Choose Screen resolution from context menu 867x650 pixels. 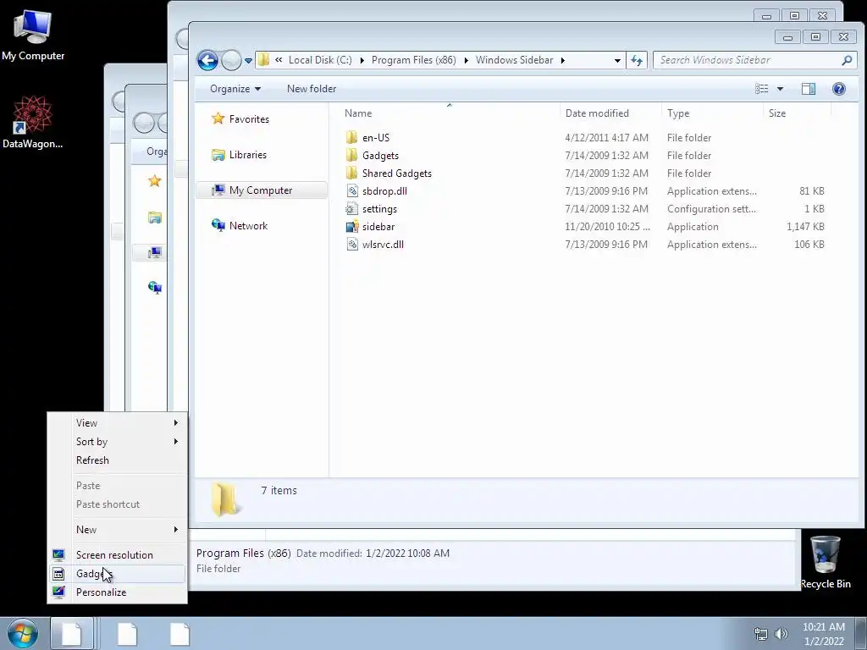117,555
